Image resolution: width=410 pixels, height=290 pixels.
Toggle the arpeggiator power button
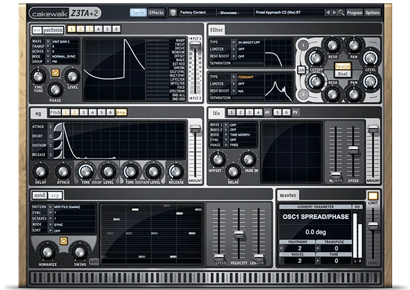point(63,241)
